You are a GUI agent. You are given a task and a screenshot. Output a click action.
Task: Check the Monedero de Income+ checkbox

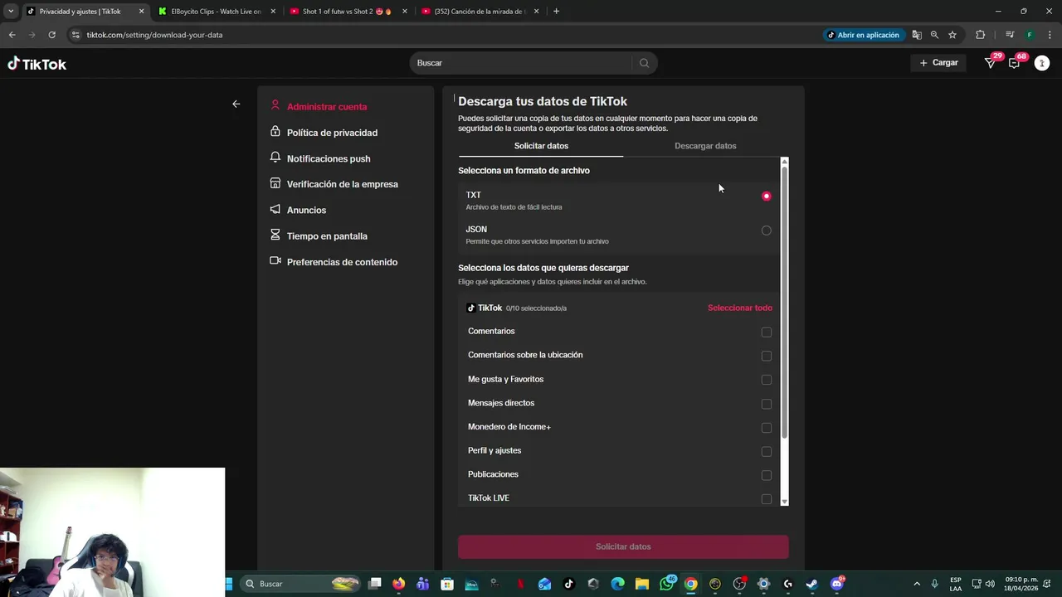tap(766, 428)
